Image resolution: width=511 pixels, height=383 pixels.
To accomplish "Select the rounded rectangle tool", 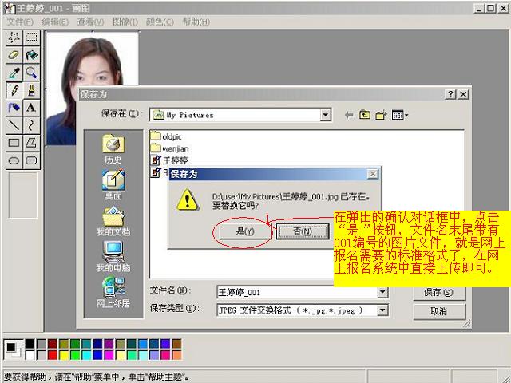I will tap(31, 160).
